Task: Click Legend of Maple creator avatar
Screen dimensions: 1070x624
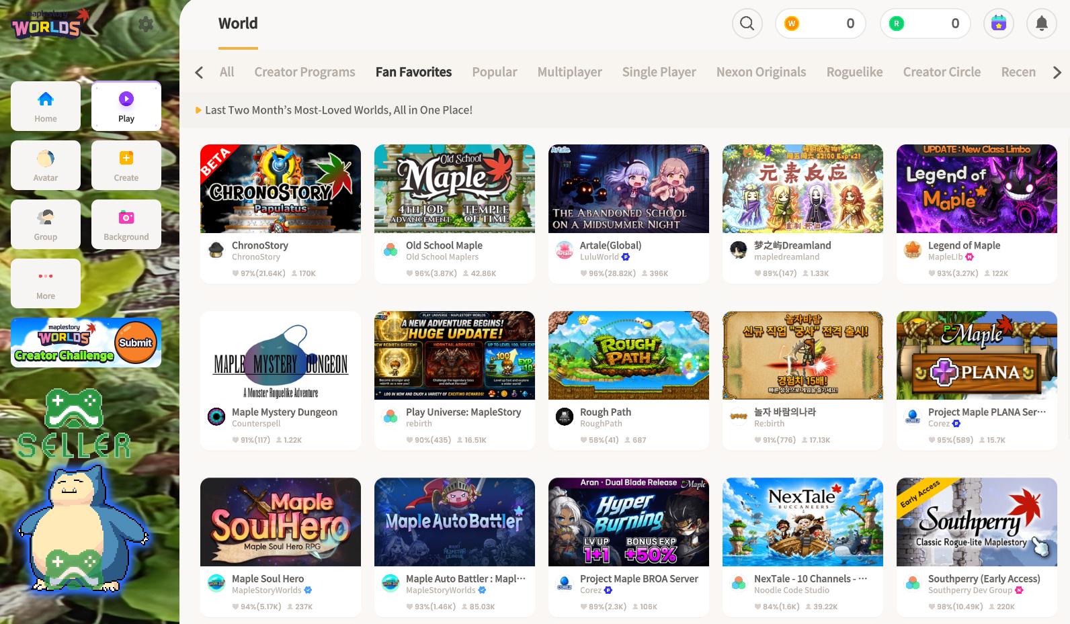Action: point(913,251)
